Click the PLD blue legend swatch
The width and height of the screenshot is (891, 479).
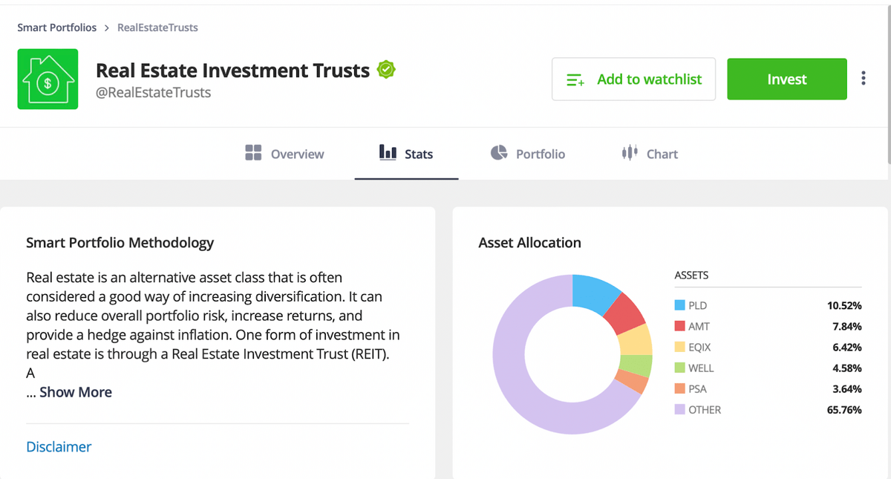pos(679,305)
